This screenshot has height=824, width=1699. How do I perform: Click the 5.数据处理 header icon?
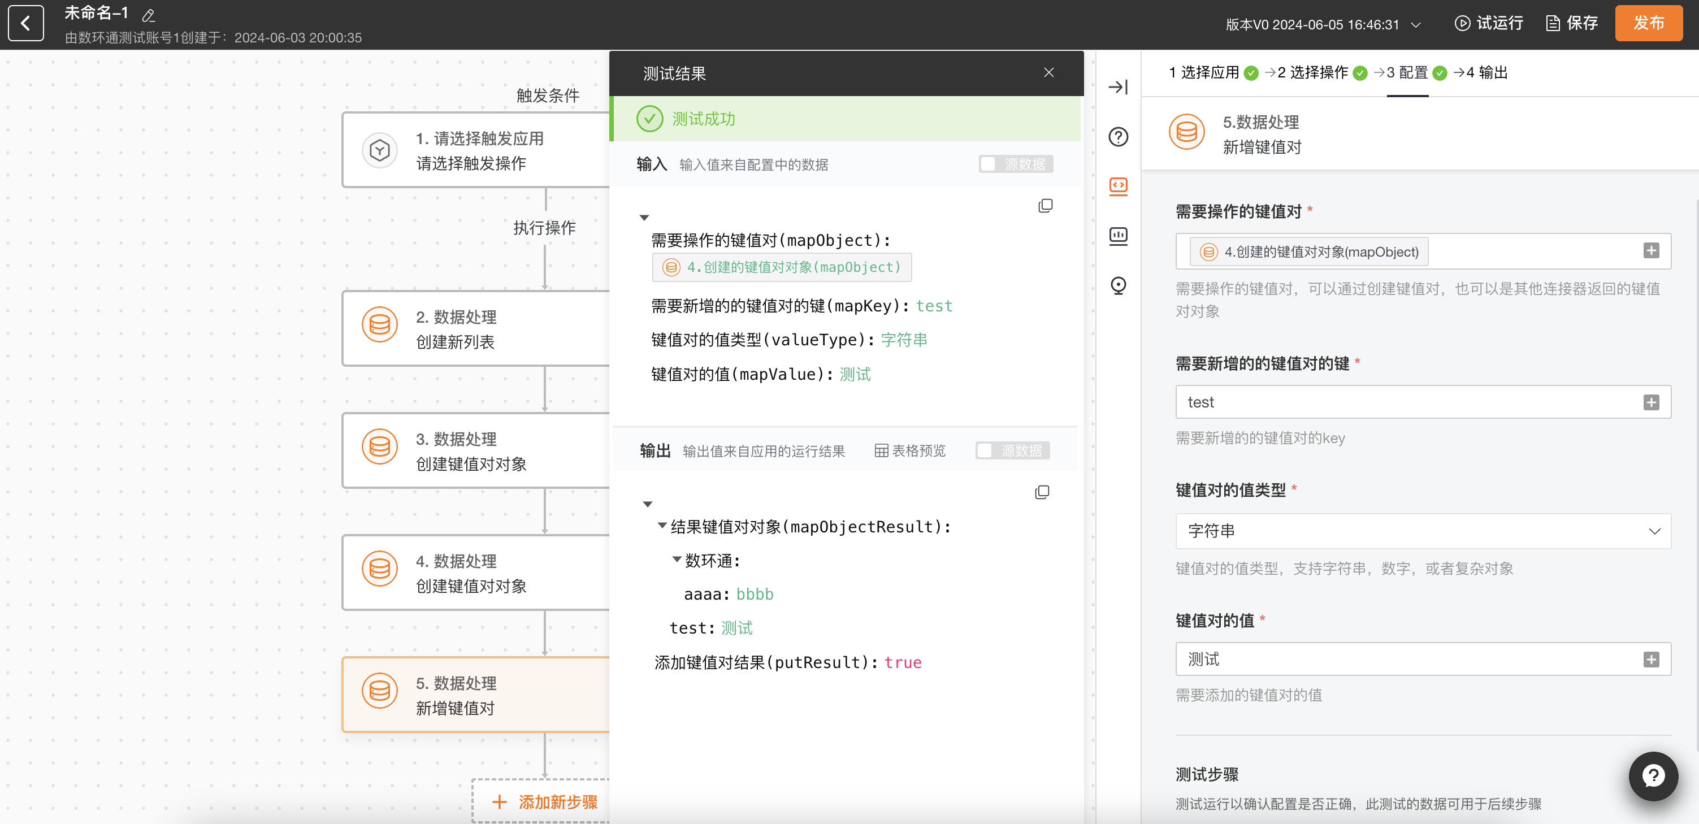point(1186,133)
